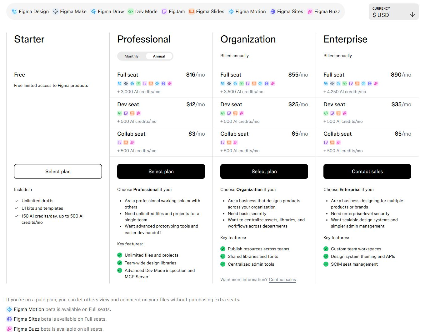Viewport: 425px width, 336px height.
Task: Select the Starter plan
Action: [x=58, y=172]
